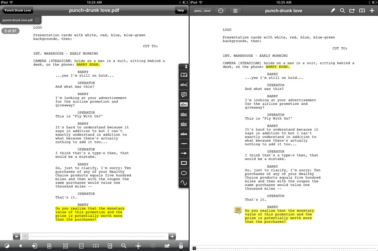Open the bookmarks book icon in right app

[362, 11]
